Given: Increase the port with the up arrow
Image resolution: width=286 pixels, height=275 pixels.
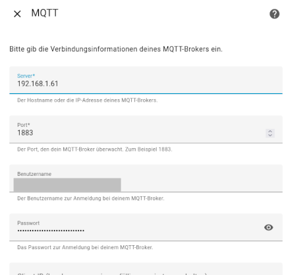Looking at the screenshot, I should (270, 131).
